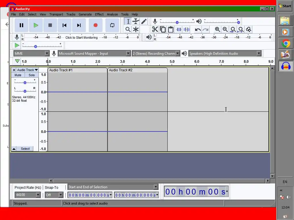294x220 pixels.
Task: Click Click to Start Monitoring meter
Action: pyautogui.click(x=81, y=38)
